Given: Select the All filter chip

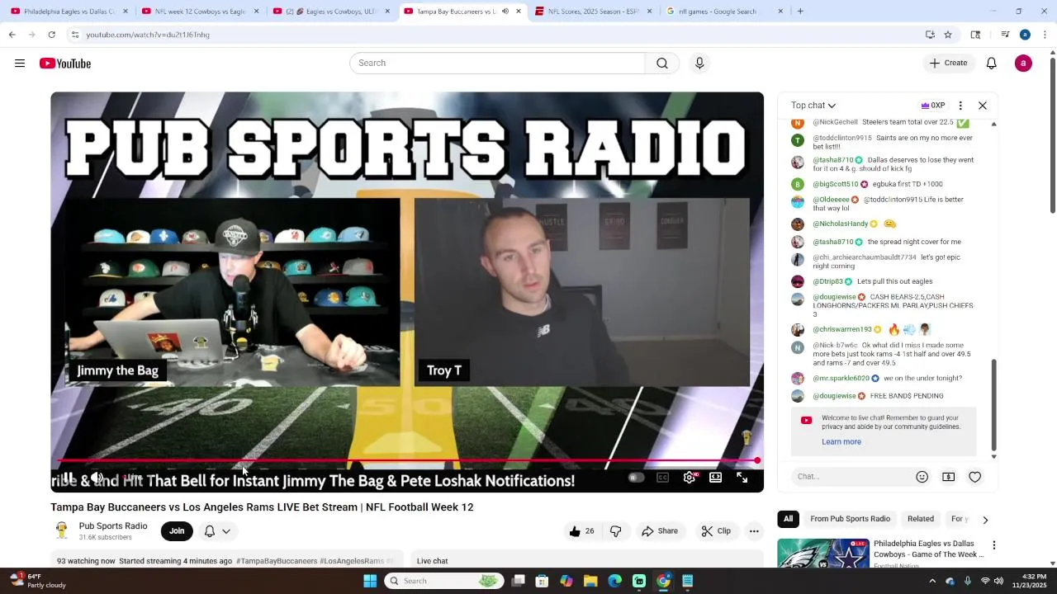Looking at the screenshot, I should (788, 519).
